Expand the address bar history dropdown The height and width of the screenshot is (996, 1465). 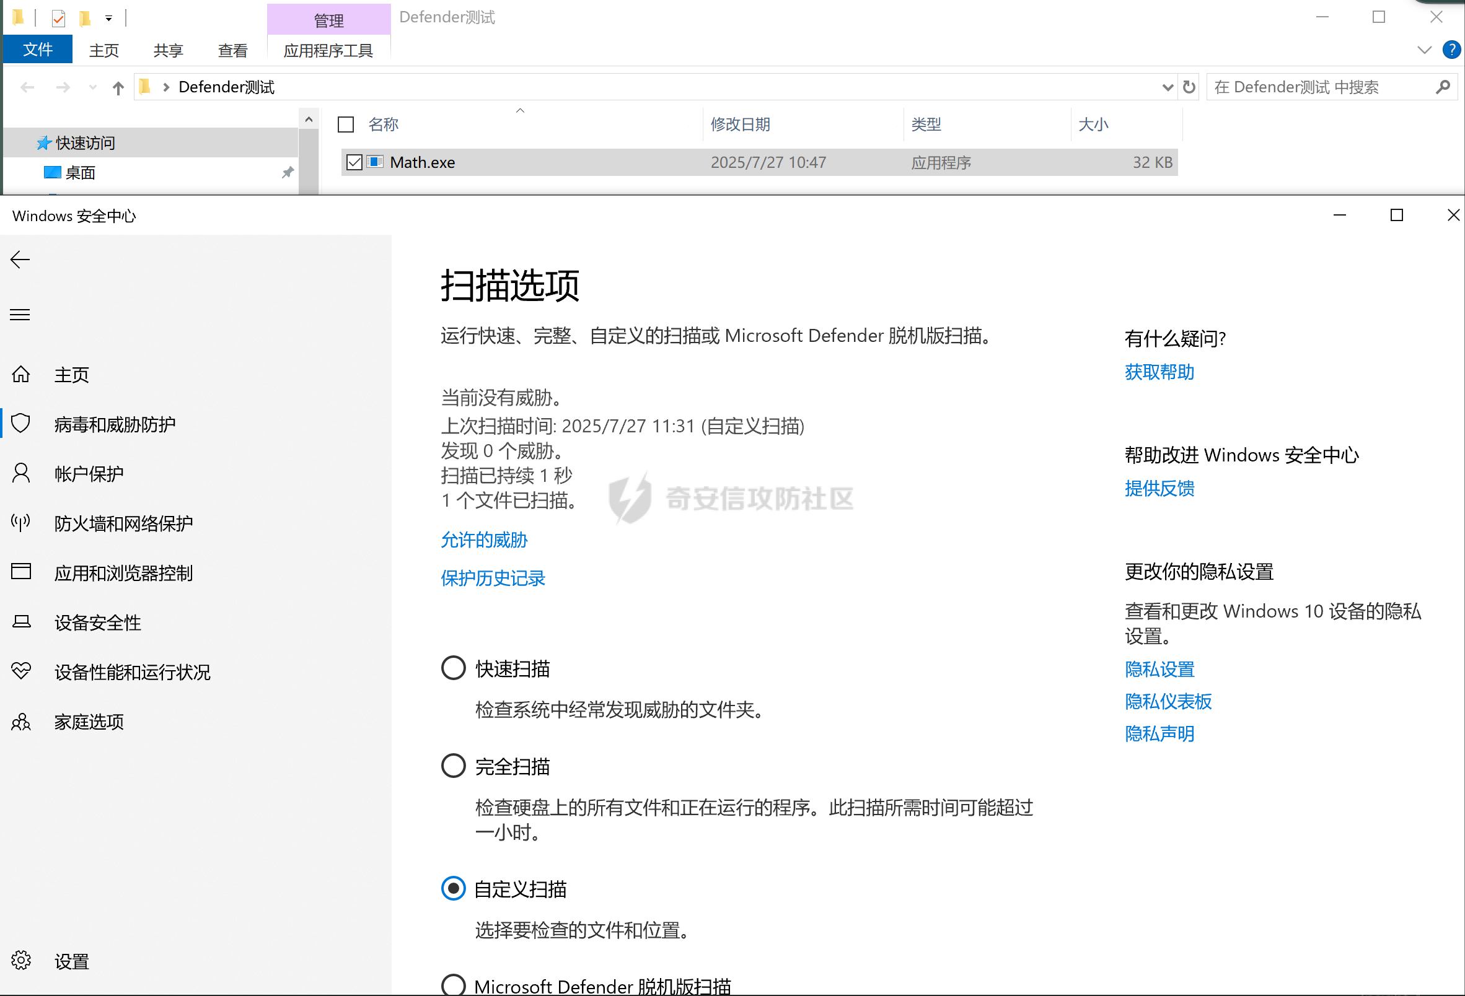tap(1168, 87)
